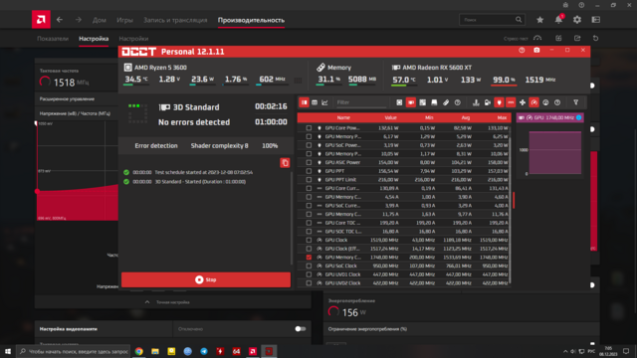Click blue info icon on GPU graph header

pyautogui.click(x=579, y=117)
